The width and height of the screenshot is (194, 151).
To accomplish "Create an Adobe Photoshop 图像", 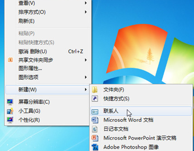I will [x=141, y=147].
